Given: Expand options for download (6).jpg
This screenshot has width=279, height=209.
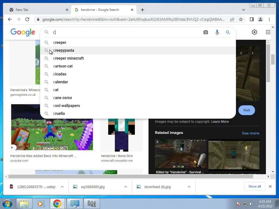Looking at the screenshot, I should [x=189, y=187].
